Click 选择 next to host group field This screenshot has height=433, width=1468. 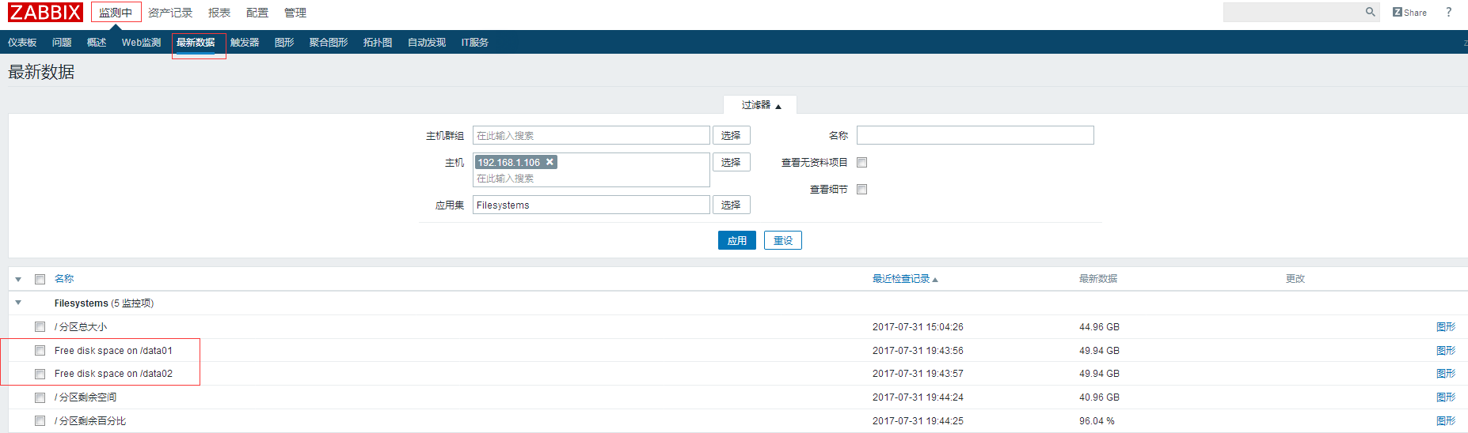731,136
